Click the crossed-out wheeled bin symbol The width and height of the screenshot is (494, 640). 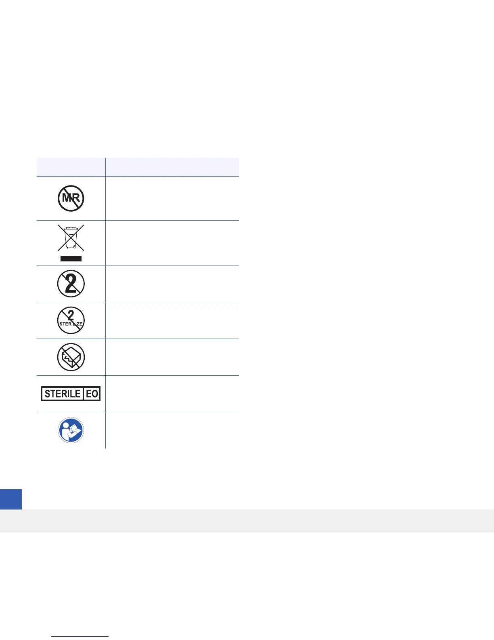coord(71,238)
